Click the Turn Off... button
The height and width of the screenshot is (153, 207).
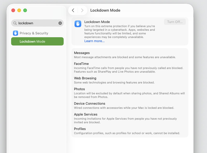[175, 22]
